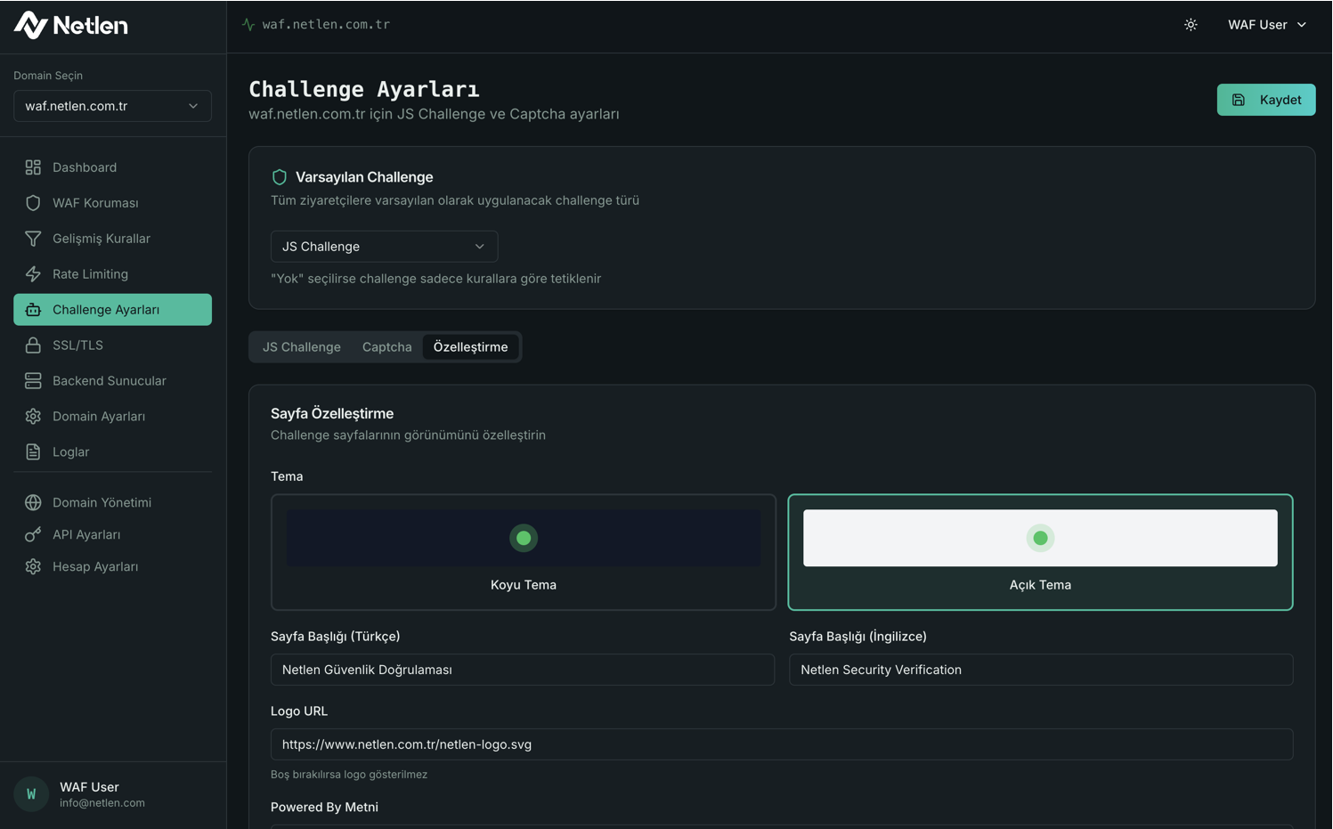Open Domain Ayarları page
1333x829 pixels.
112,417
